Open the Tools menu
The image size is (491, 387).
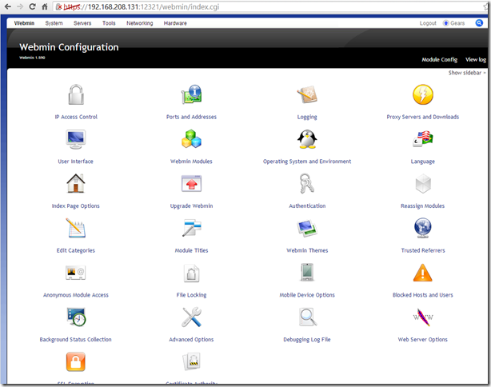[x=109, y=23]
